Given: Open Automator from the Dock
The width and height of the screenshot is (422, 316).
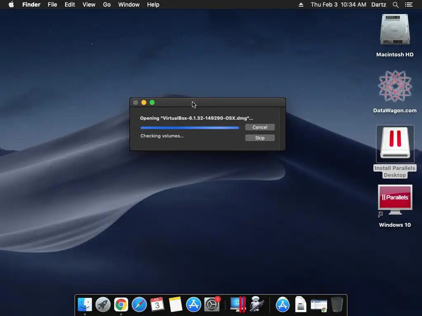Looking at the screenshot, I should [256, 305].
